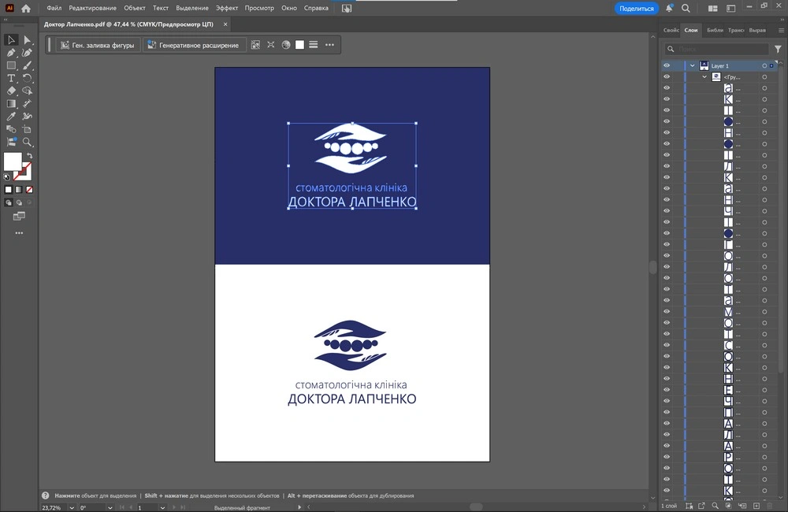Select the Type tool
Viewport: 788px width, 512px height.
[11, 78]
